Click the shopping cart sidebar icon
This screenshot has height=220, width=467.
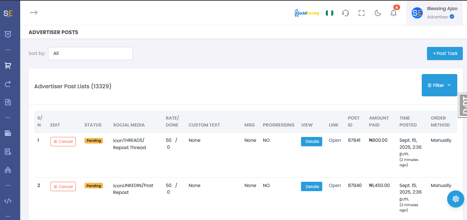click(8, 65)
